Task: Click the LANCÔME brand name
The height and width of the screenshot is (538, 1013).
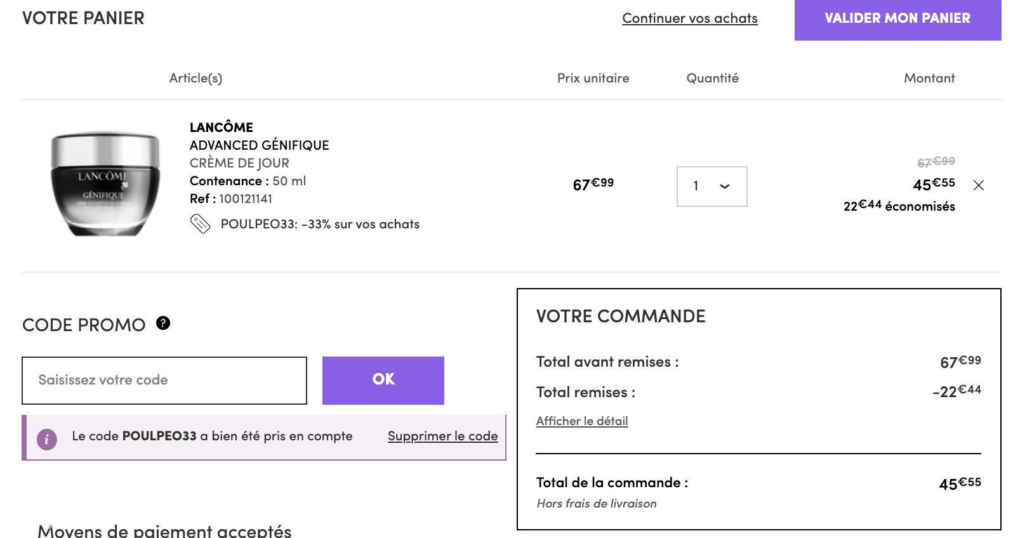Action: point(221,128)
